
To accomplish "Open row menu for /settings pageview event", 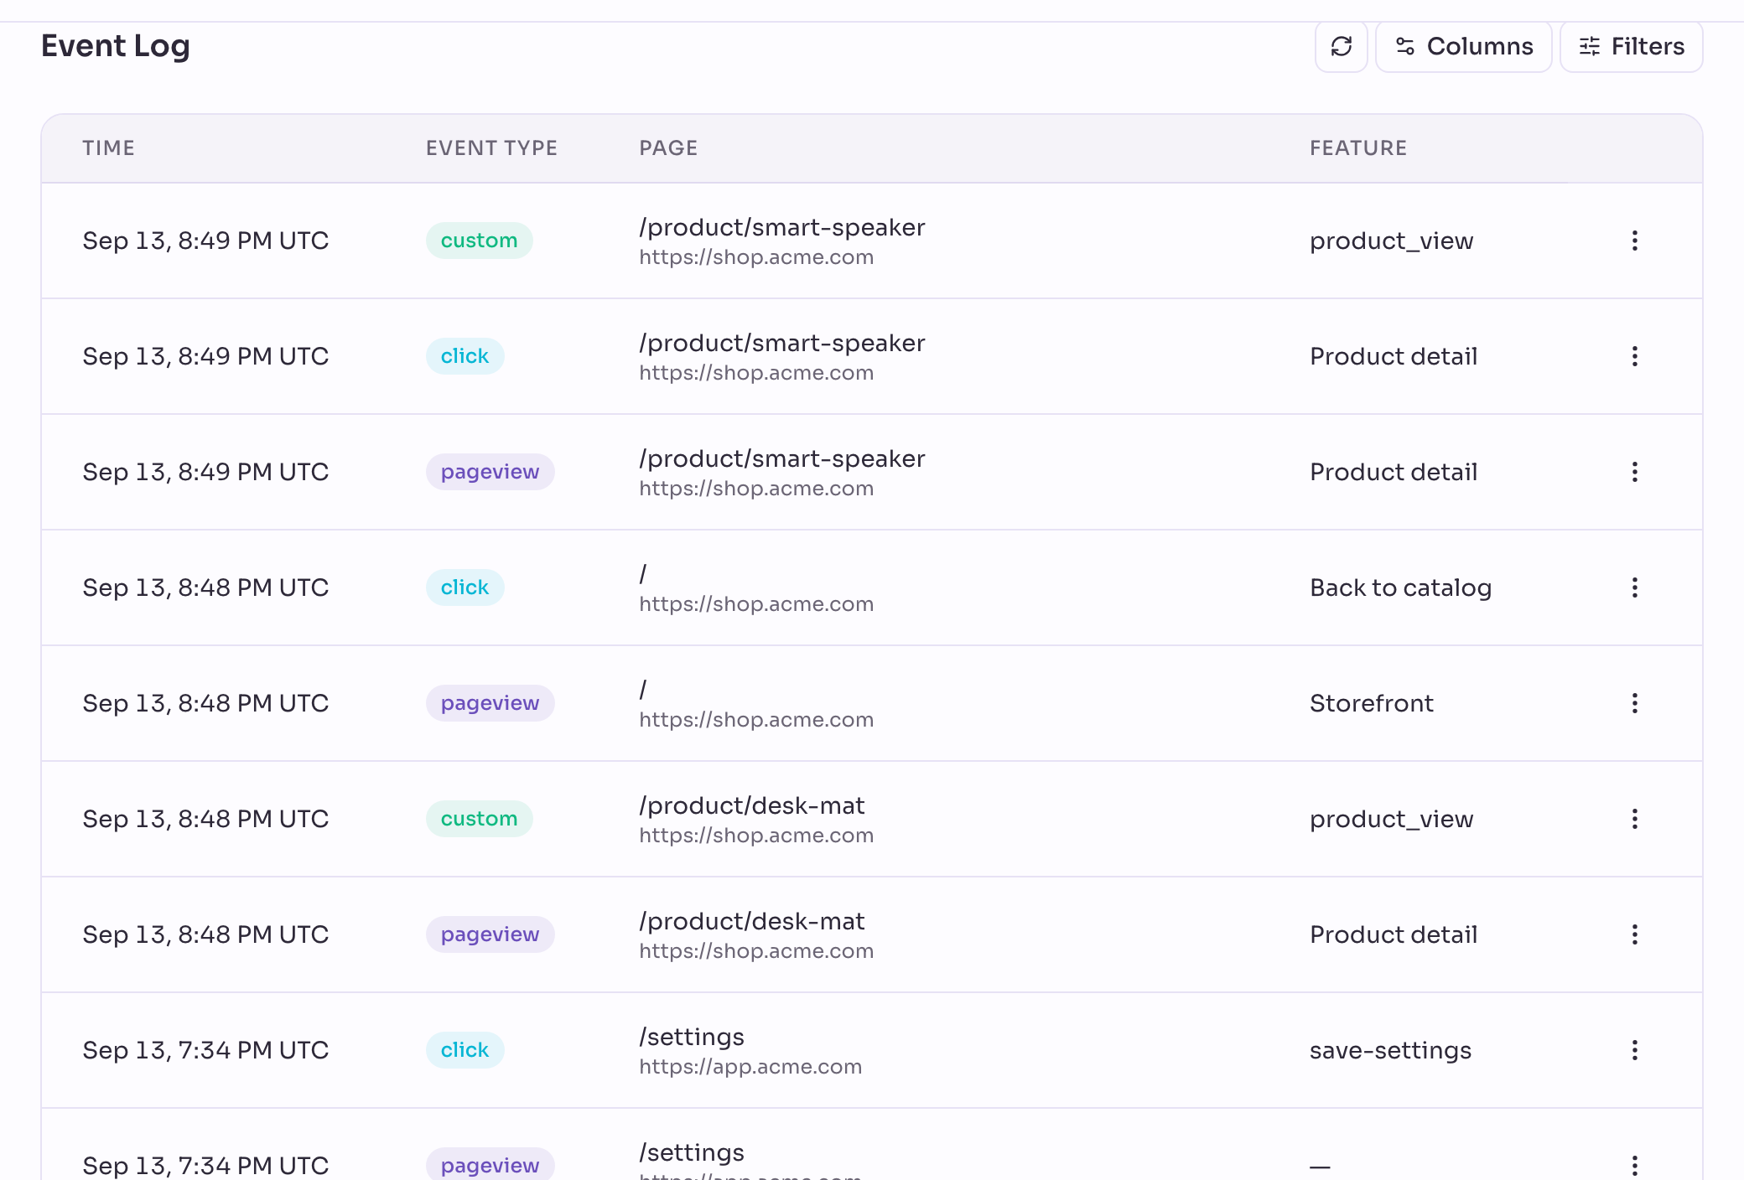I will [x=1634, y=1165].
